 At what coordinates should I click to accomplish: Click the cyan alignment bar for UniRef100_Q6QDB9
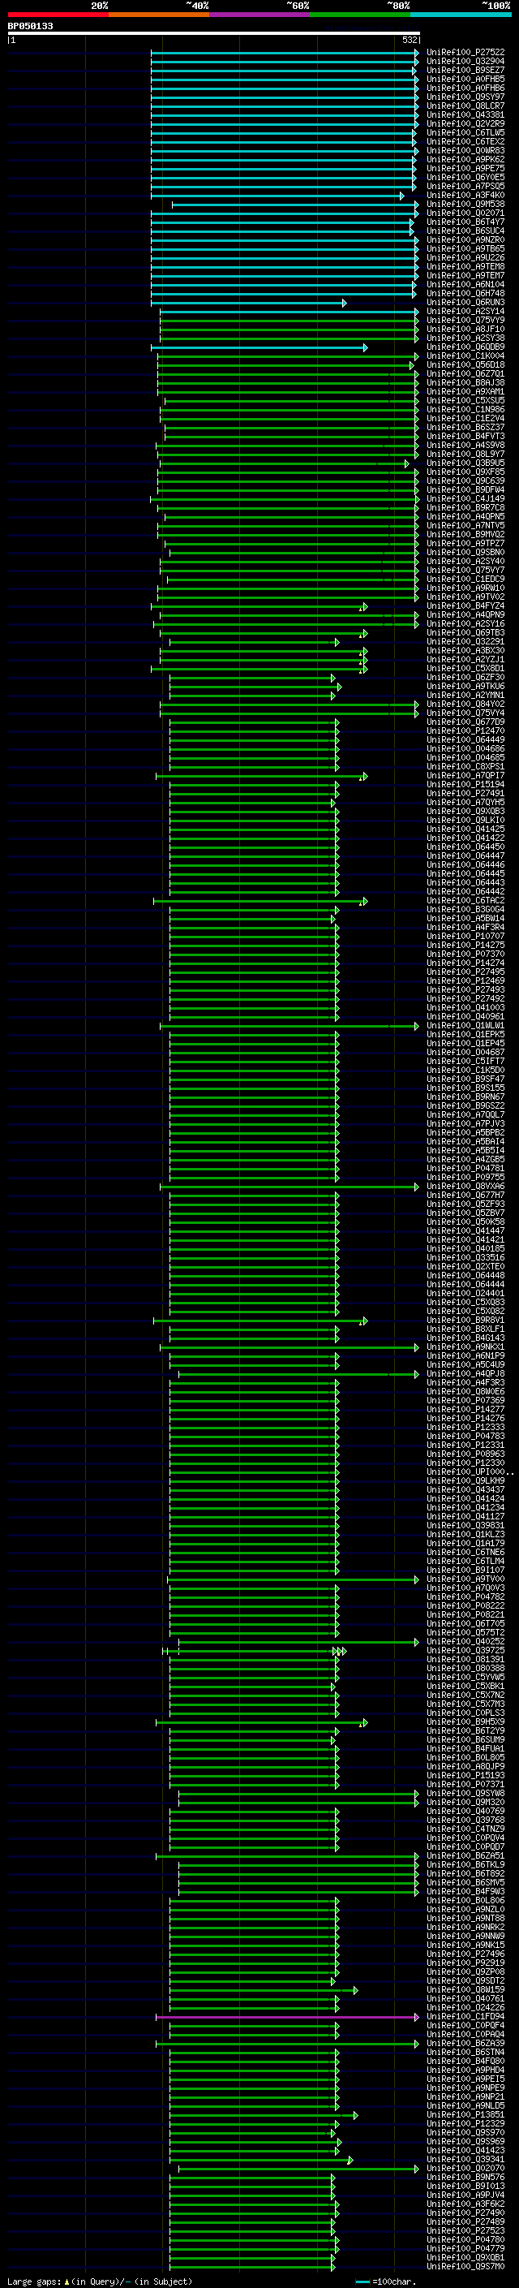[x=259, y=347]
